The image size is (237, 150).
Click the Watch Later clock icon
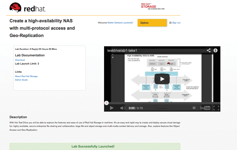(x=194, y=108)
